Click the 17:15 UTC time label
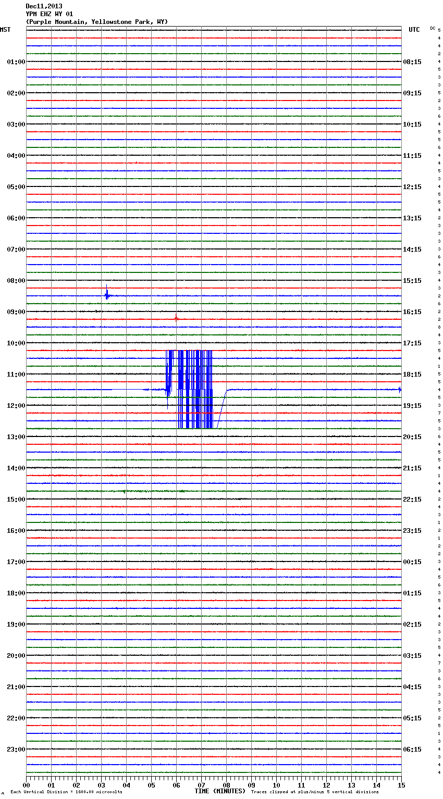The image size is (443, 799). click(412, 343)
